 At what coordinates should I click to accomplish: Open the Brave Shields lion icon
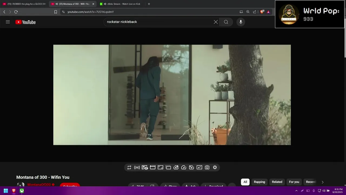pos(262,12)
